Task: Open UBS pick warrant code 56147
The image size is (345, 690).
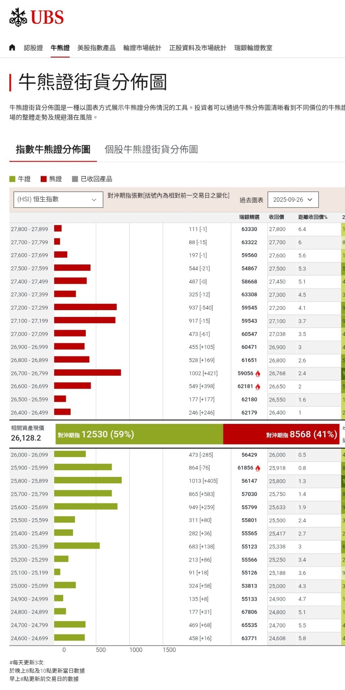Action: pos(249,481)
